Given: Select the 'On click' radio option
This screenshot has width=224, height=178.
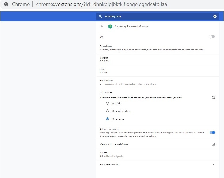Looking at the screenshot, I should 107,103.
